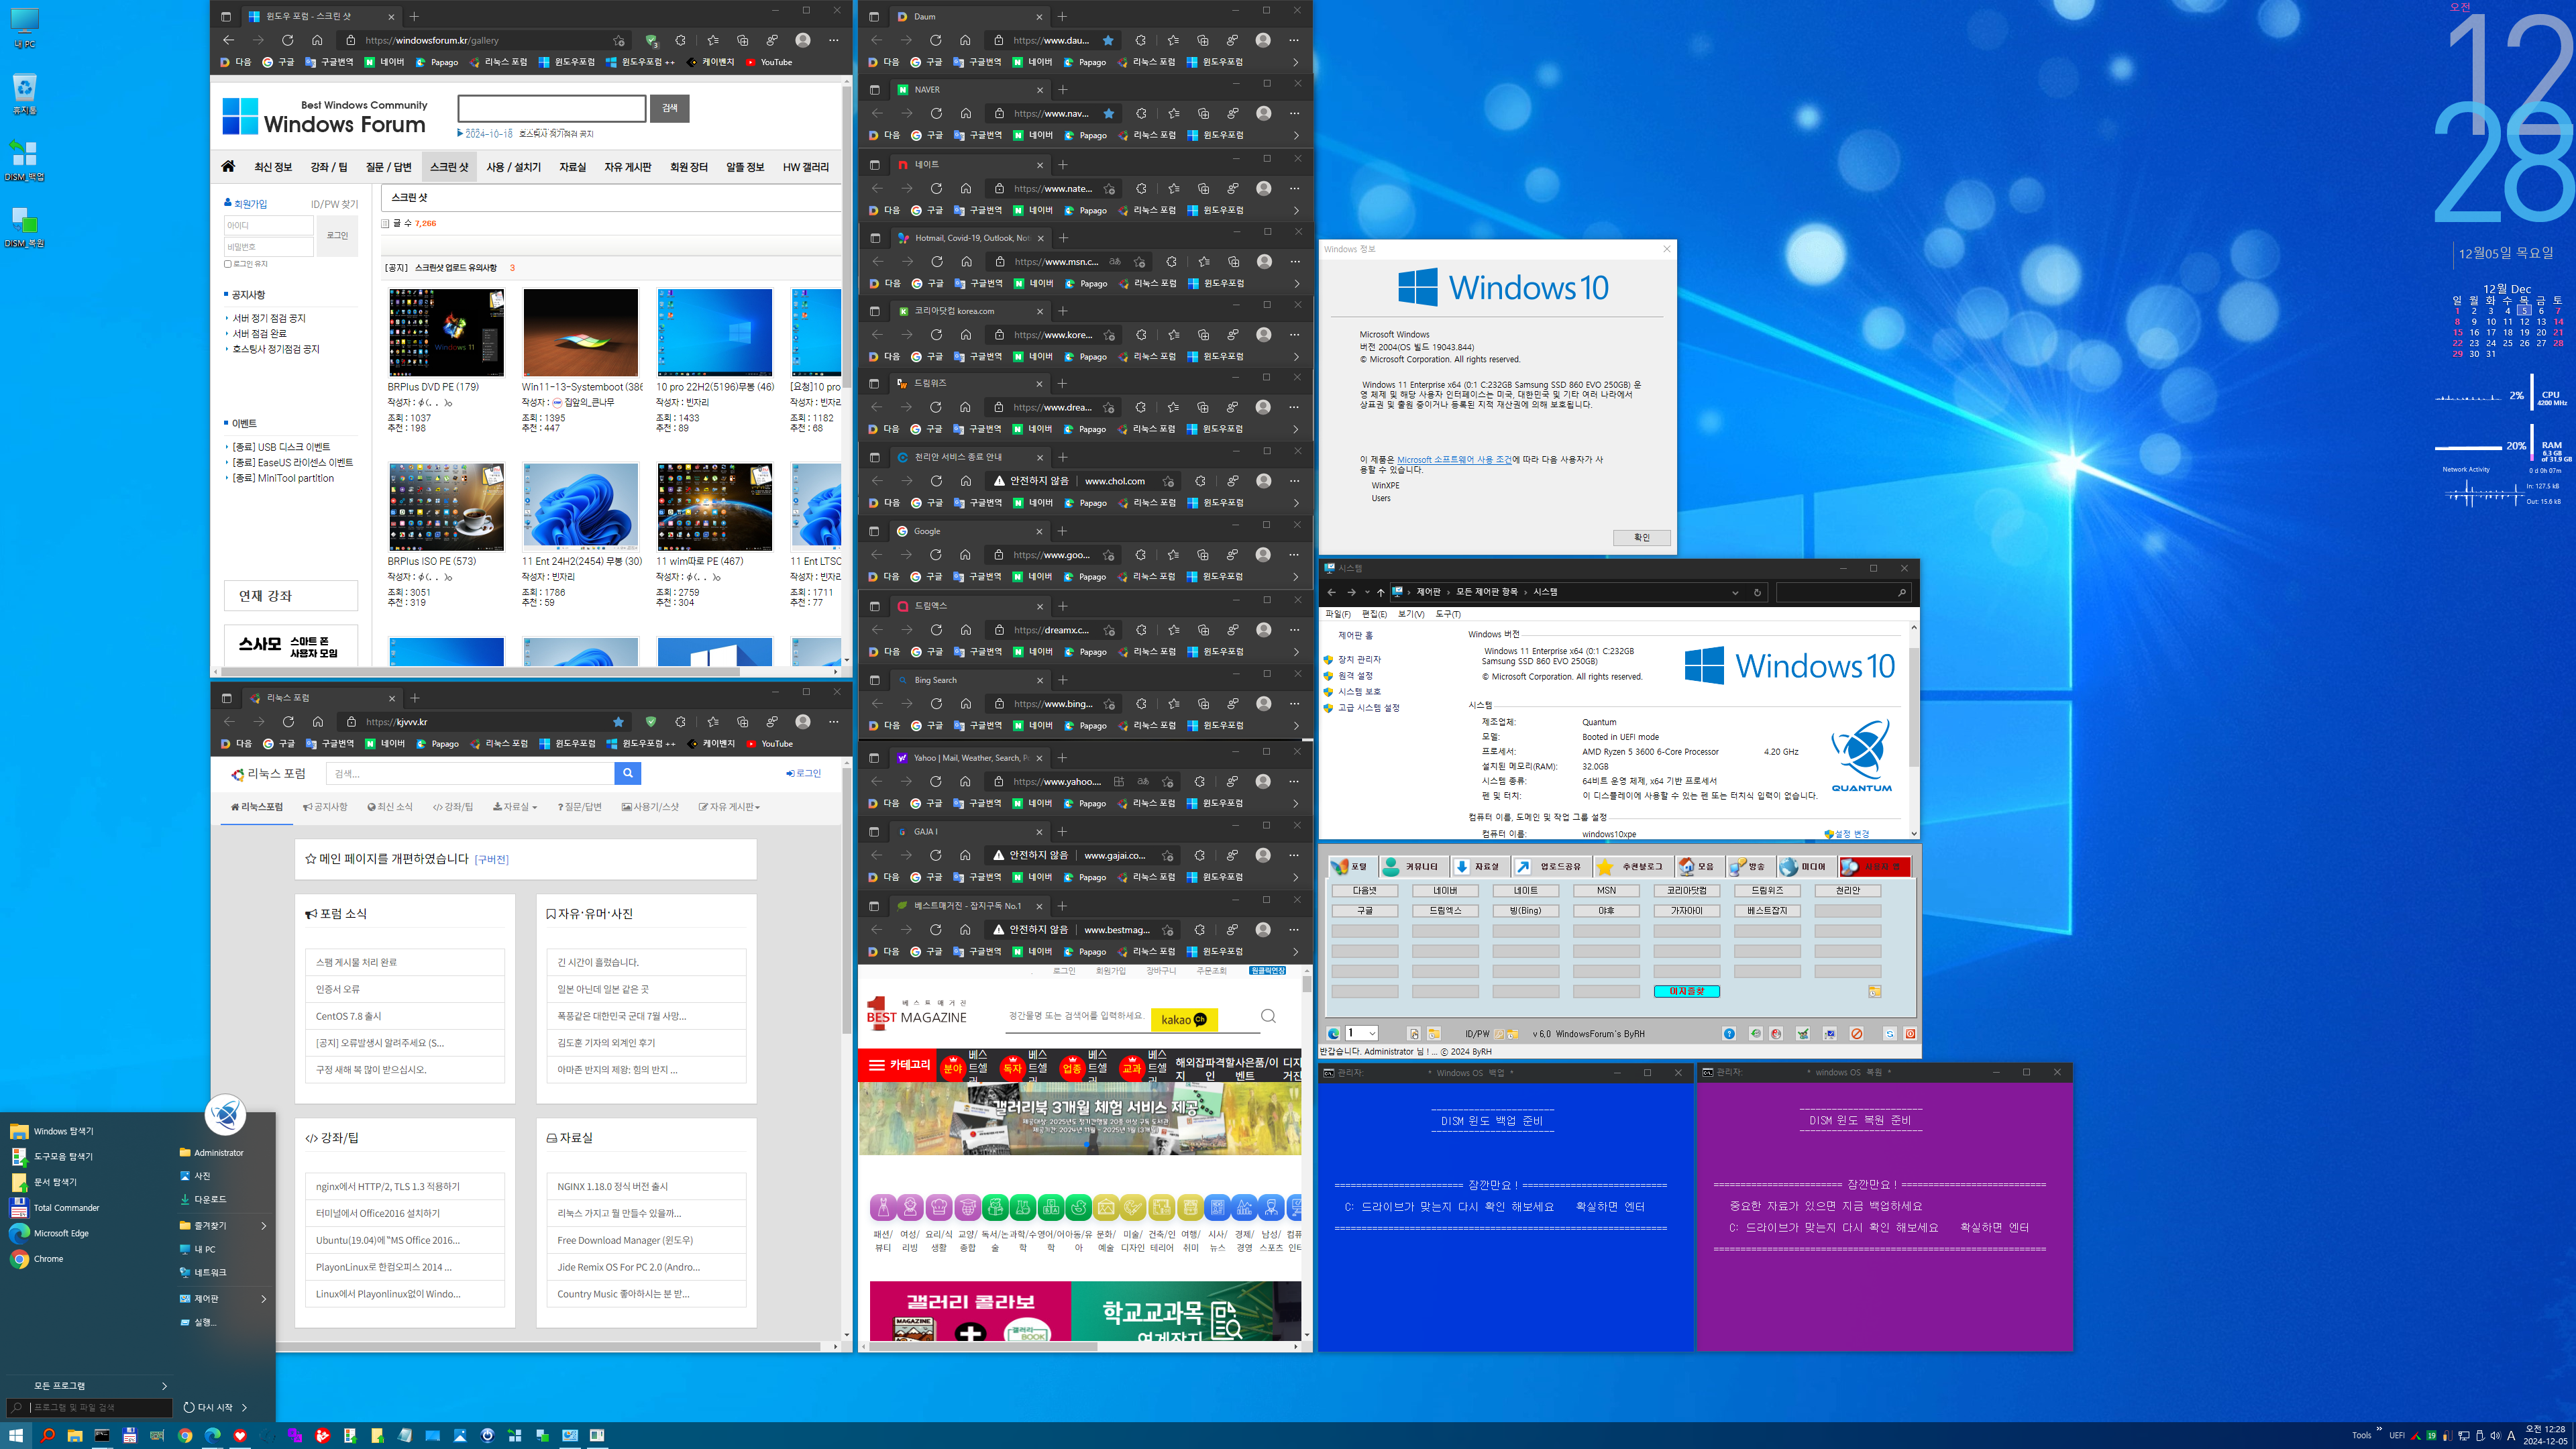
Task: Click the Linux Forum 검색 input field
Action: tap(470, 773)
